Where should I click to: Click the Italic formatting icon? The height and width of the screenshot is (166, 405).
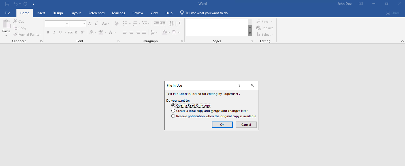pos(54,32)
